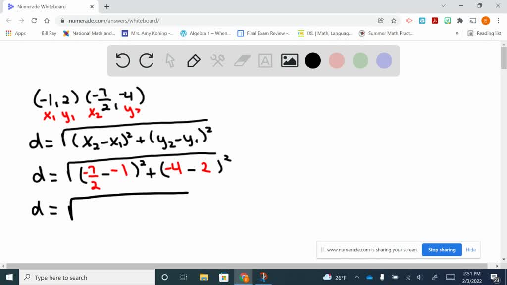This screenshot has width=507, height=285.
Task: Click the Undo arrow on the whiteboard toolbar
Action: (x=122, y=60)
